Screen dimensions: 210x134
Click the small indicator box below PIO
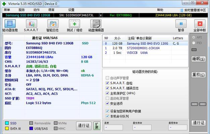click(194, 50)
